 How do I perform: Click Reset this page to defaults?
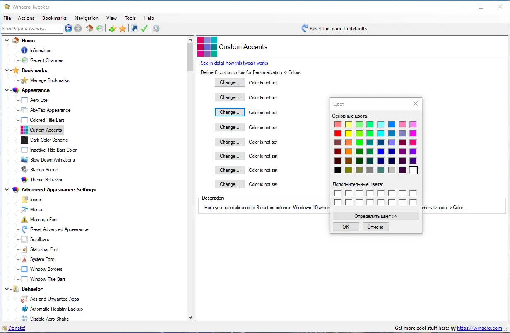pyautogui.click(x=338, y=29)
